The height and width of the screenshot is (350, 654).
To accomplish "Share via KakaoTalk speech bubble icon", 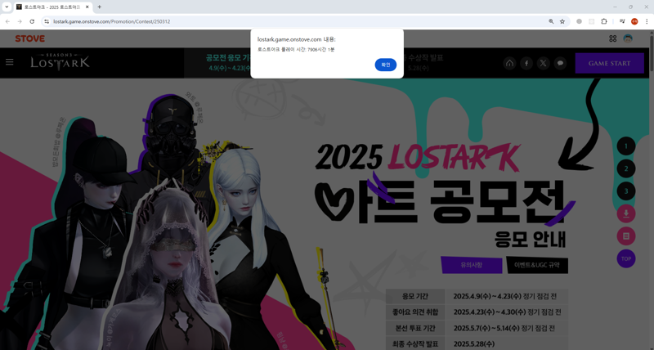I will pyautogui.click(x=560, y=64).
